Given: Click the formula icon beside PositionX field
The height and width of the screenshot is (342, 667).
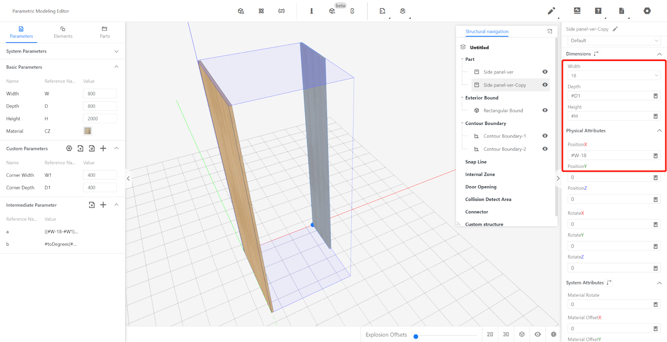Looking at the screenshot, I should coord(655,156).
